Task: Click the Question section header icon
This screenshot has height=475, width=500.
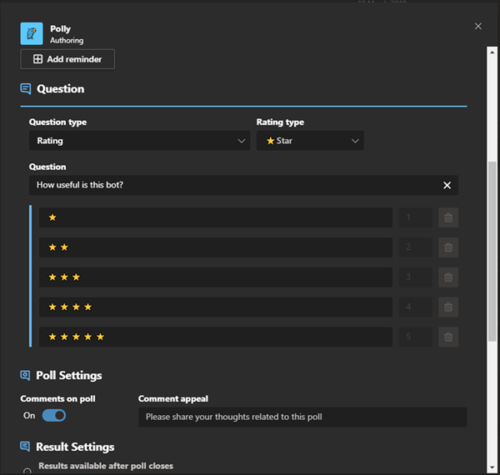Action: coord(26,89)
